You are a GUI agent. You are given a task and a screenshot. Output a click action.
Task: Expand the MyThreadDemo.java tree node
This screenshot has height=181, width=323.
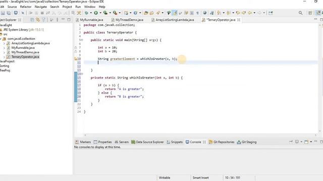[x=4, y=52]
